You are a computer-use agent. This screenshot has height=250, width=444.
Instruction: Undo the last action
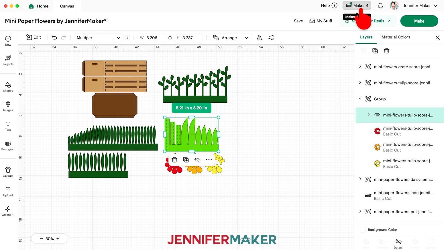click(x=54, y=37)
